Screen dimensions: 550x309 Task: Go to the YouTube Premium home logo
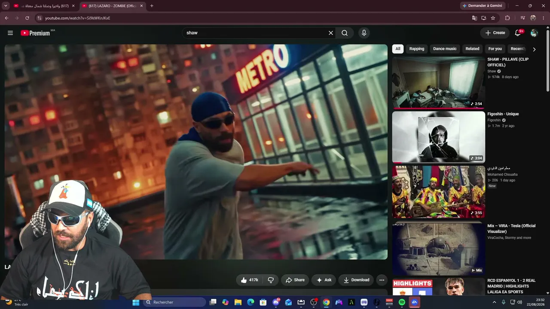[x=35, y=33]
